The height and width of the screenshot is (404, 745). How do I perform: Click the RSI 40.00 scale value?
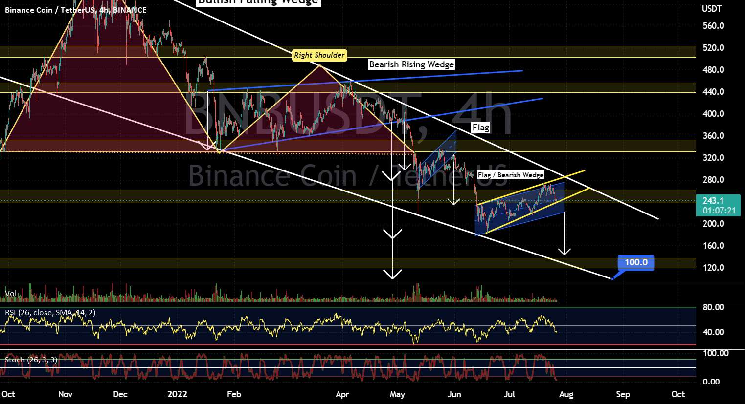pos(713,332)
